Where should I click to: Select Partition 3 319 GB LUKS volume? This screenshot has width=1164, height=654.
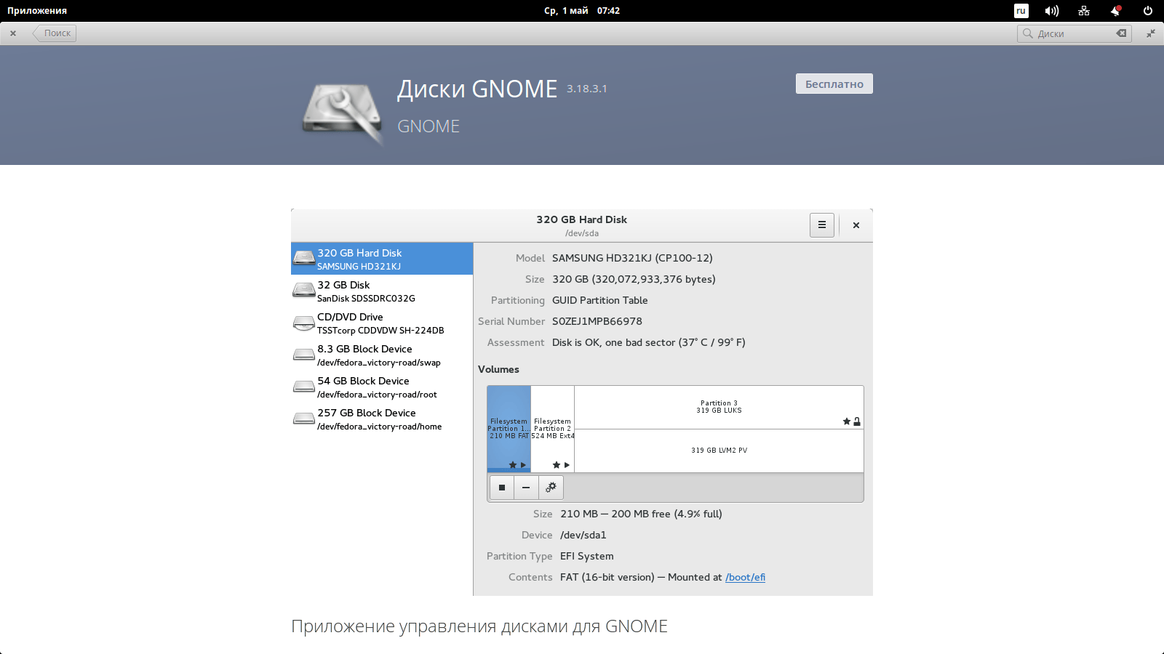[x=719, y=407]
